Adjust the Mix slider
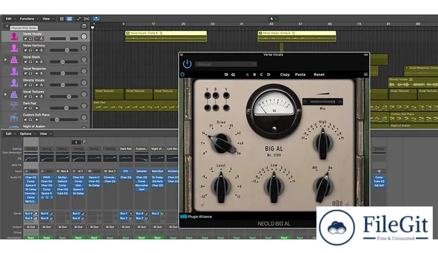438x253 pixels. [323, 102]
